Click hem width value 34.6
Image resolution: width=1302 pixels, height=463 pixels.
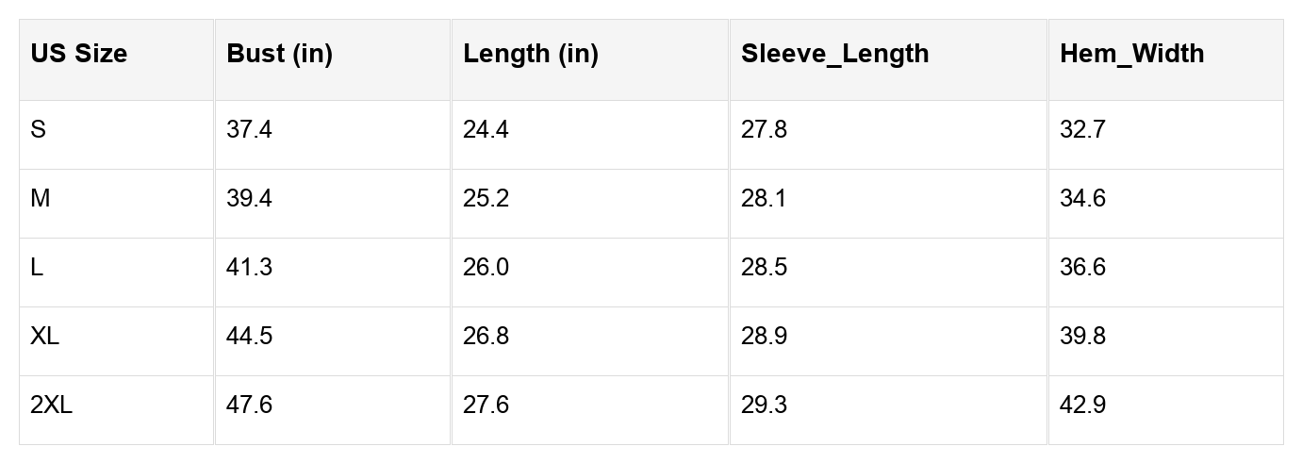pos(1082,198)
